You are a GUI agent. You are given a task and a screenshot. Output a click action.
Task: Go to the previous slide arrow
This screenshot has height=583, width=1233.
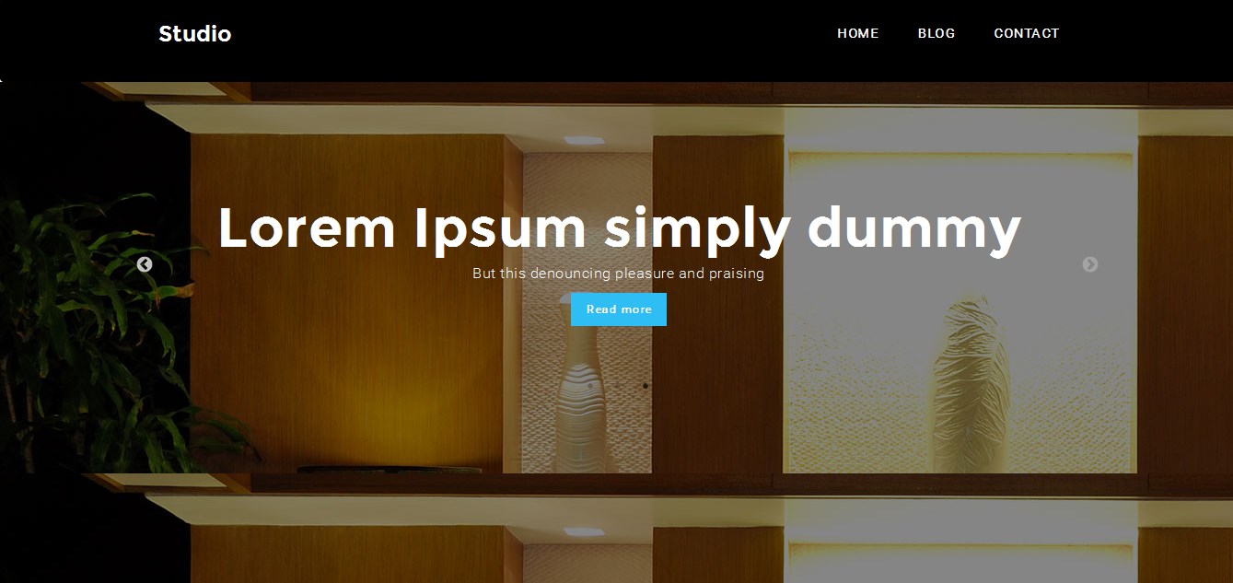145,265
